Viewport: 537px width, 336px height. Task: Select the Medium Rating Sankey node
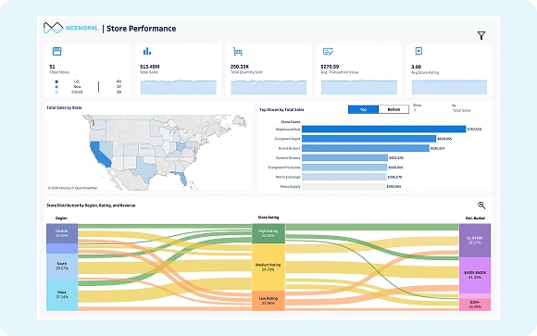pos(268,268)
